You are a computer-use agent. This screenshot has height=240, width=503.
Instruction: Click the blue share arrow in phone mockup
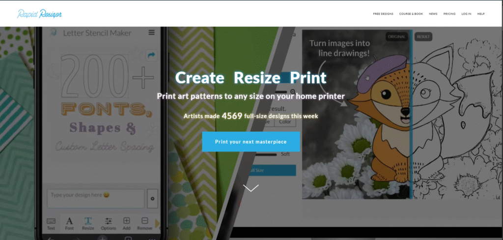(151, 55)
